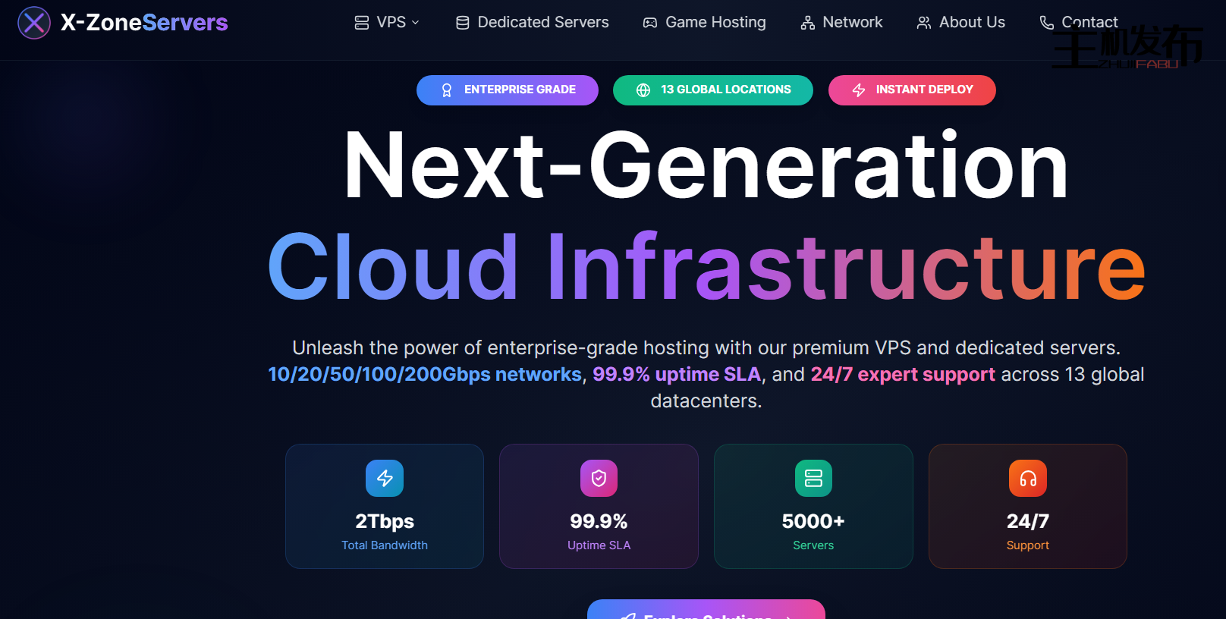
Task: Open the Contact page
Action: (1079, 23)
